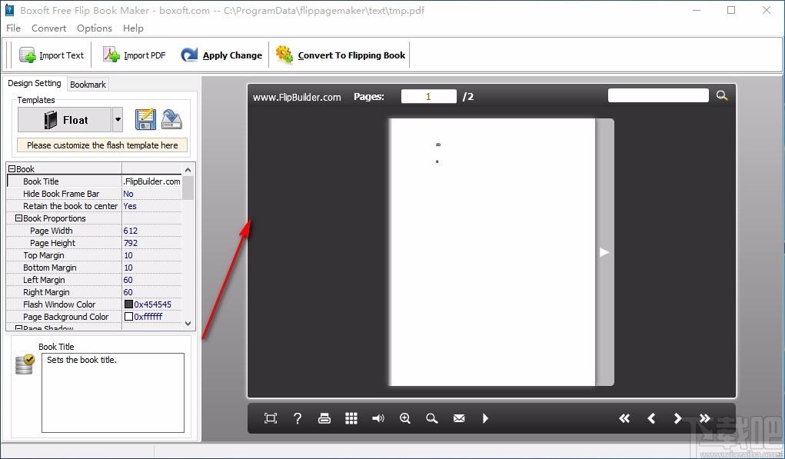Select the Top Margin property row

pos(94,255)
